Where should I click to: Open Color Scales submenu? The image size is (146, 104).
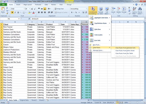pyautogui.click(x=100, y=35)
